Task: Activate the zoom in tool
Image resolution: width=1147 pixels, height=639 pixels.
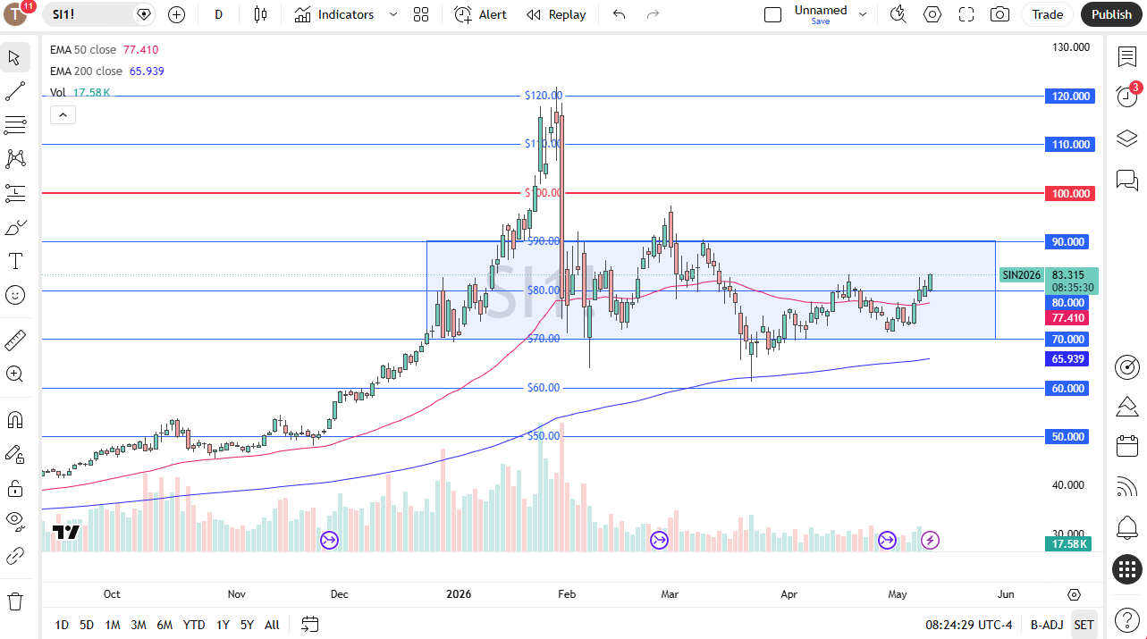Action: pos(15,374)
